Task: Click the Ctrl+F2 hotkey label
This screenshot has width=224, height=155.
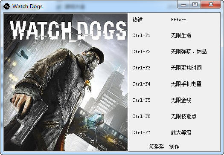Action: (141, 52)
